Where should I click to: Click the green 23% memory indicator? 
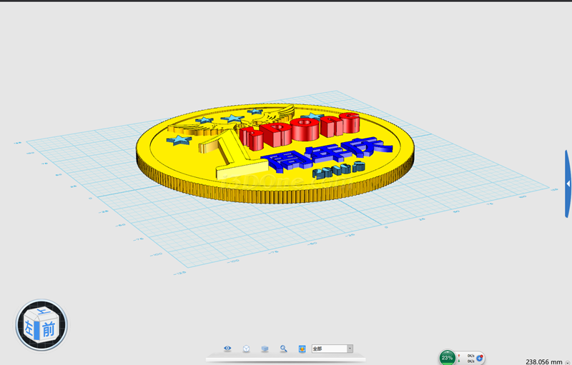coord(447,357)
